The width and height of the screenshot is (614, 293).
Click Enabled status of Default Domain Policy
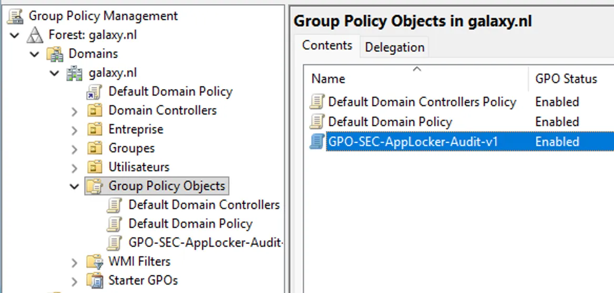[557, 122]
